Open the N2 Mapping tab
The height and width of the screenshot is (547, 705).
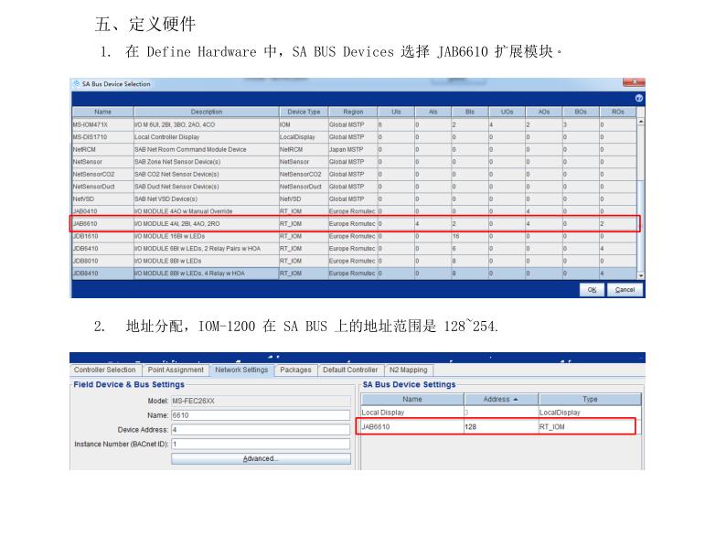pyautogui.click(x=408, y=370)
